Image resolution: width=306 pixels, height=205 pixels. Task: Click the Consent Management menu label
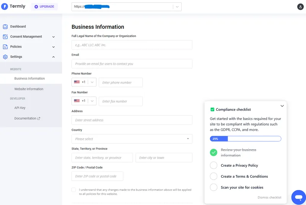click(x=26, y=36)
